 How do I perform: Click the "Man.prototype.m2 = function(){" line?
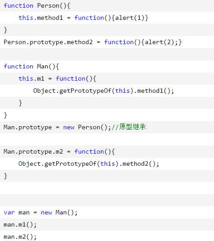59,152
